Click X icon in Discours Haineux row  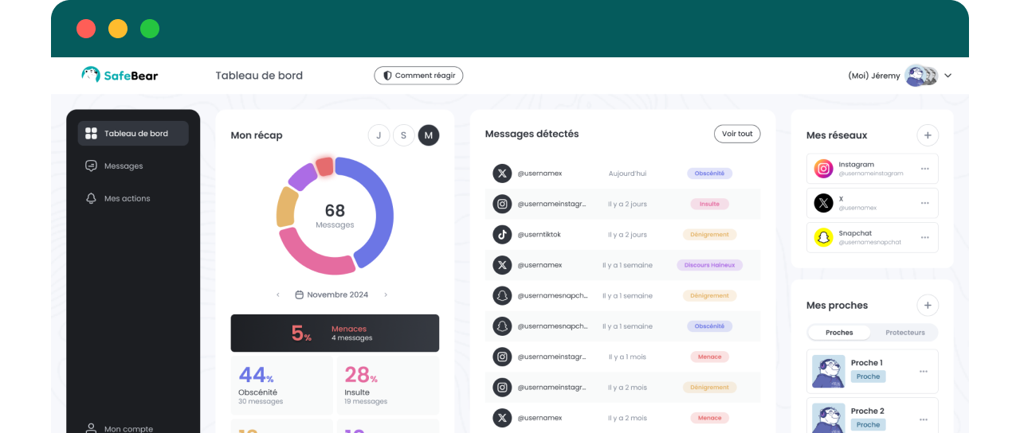click(x=501, y=265)
